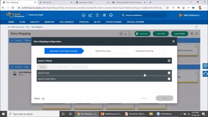This screenshot has width=208, height=117.
Task: Open Task View on taskbar
Action: (71, 114)
